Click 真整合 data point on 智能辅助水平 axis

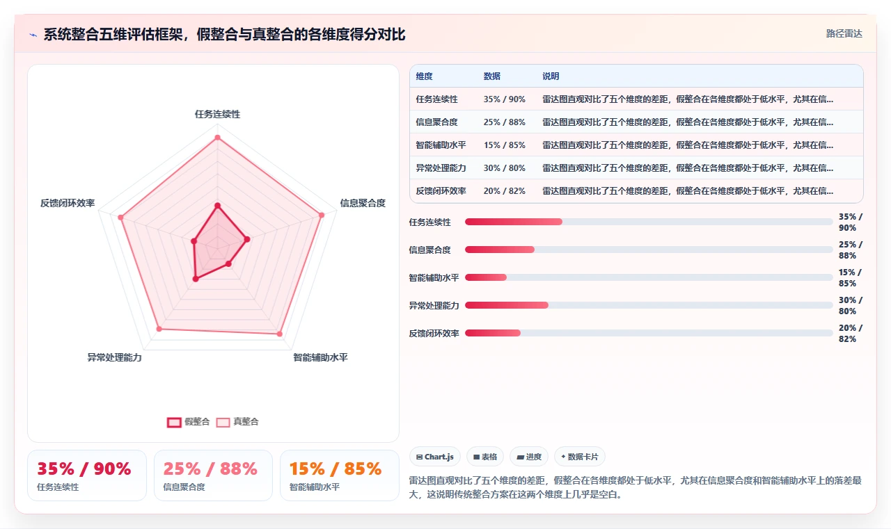point(280,334)
